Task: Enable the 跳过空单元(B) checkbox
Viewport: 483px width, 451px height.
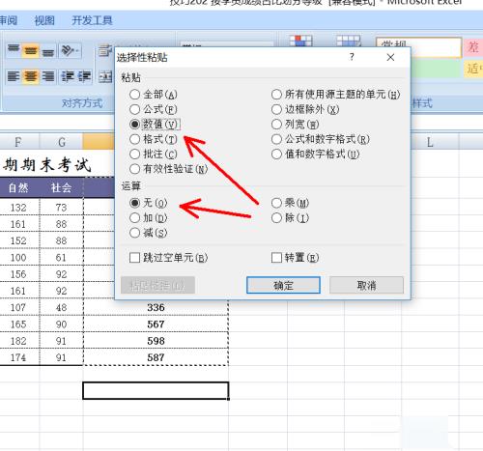Action: pos(168,258)
